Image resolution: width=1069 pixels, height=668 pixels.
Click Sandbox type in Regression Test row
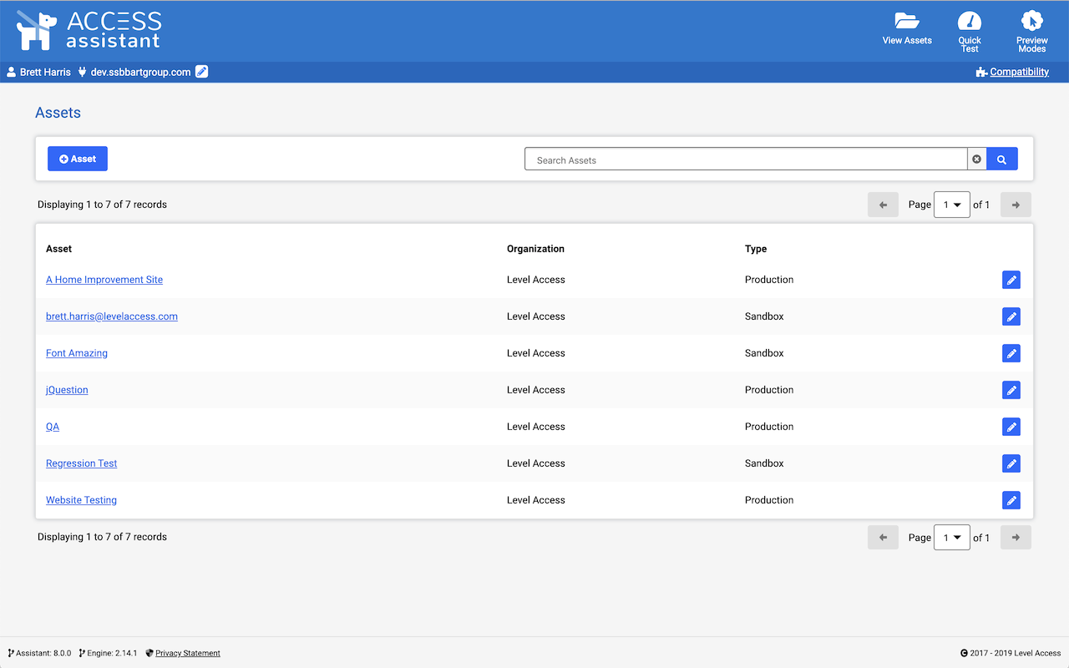click(x=764, y=463)
